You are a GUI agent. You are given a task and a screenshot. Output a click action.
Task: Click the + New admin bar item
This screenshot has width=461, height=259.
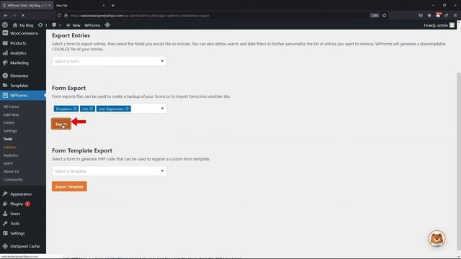pos(73,25)
